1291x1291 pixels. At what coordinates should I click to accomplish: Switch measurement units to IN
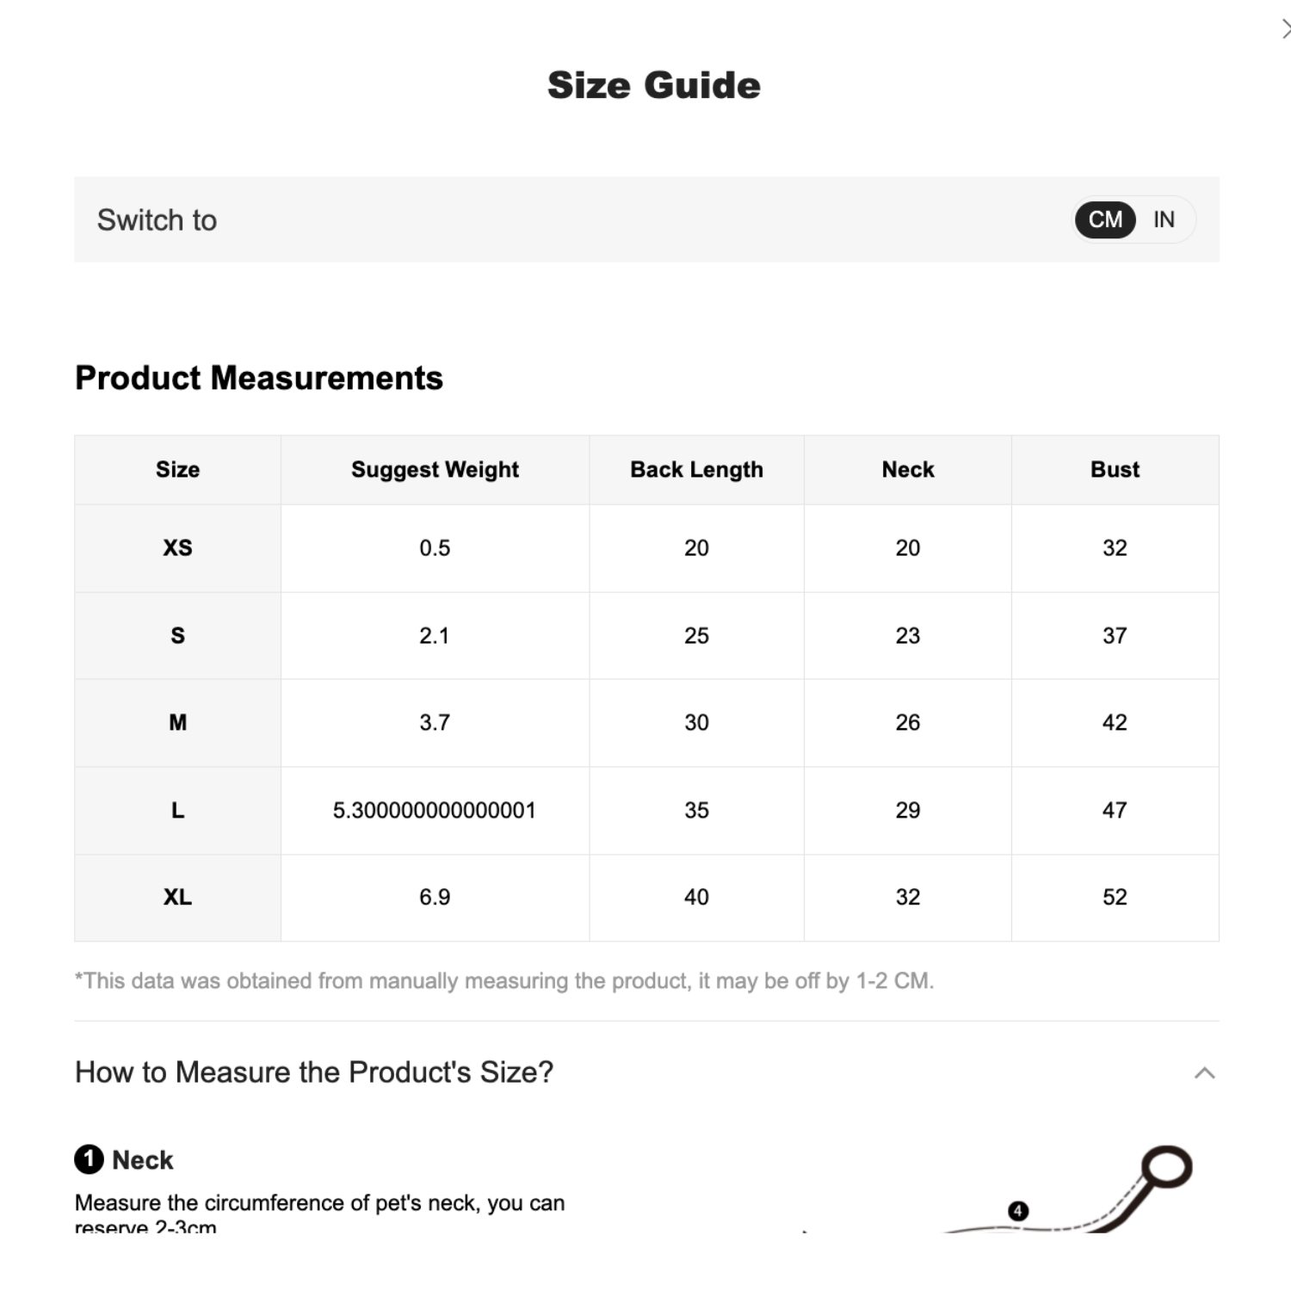[1164, 219]
